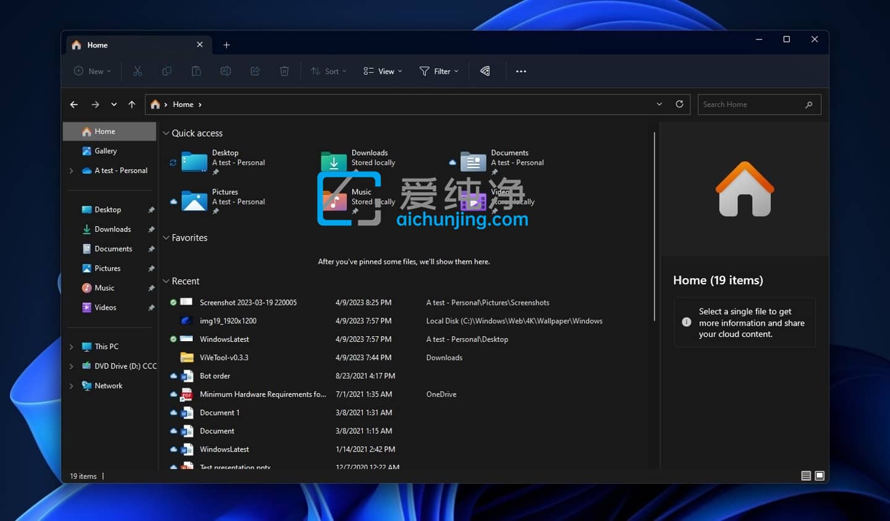The image size is (890, 521).
Task: Go up one level arrow
Action: tap(132, 104)
